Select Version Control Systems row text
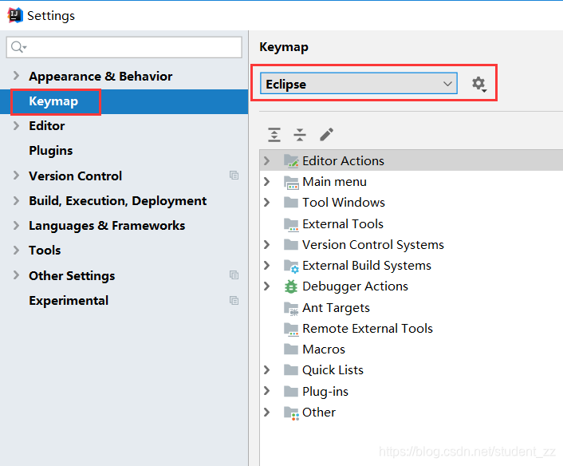The image size is (563, 466). click(373, 245)
